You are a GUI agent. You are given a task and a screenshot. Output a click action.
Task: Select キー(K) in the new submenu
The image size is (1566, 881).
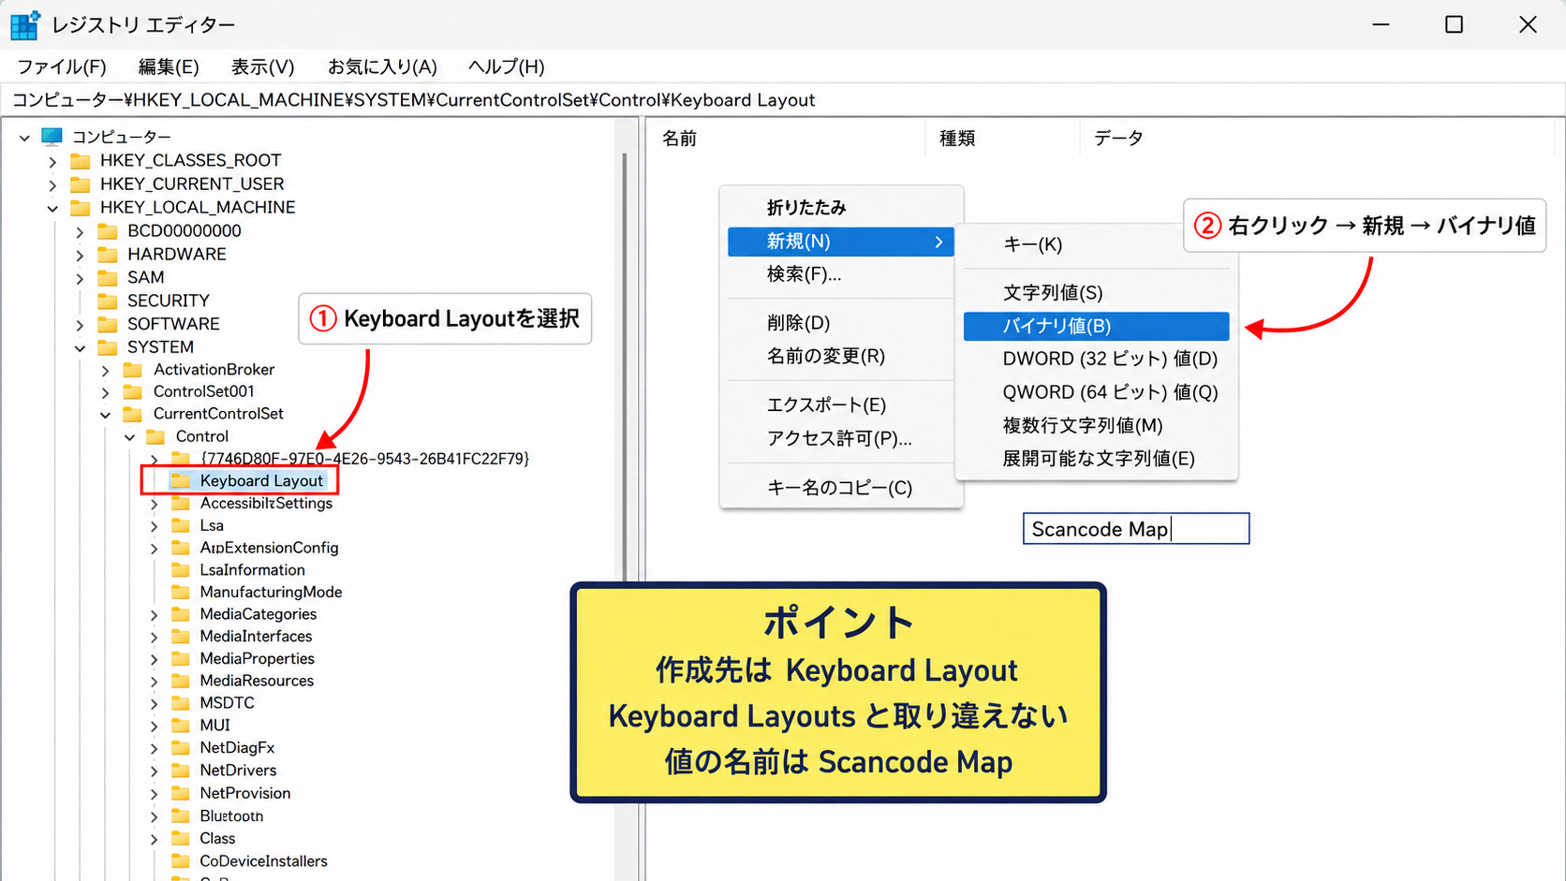pos(1096,244)
